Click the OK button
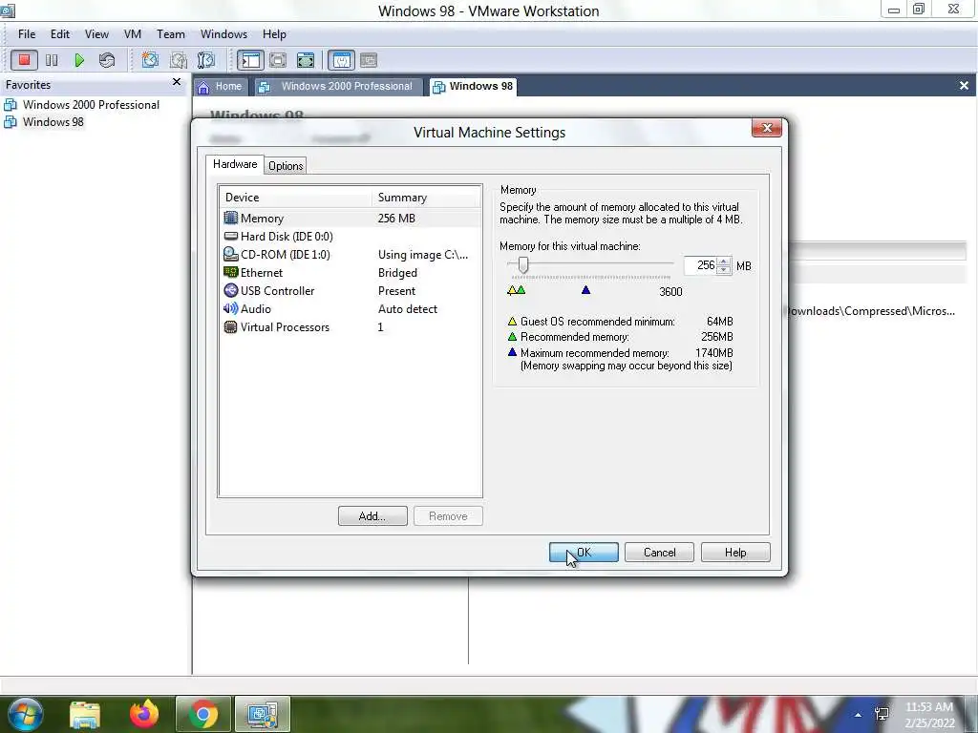 tap(584, 553)
